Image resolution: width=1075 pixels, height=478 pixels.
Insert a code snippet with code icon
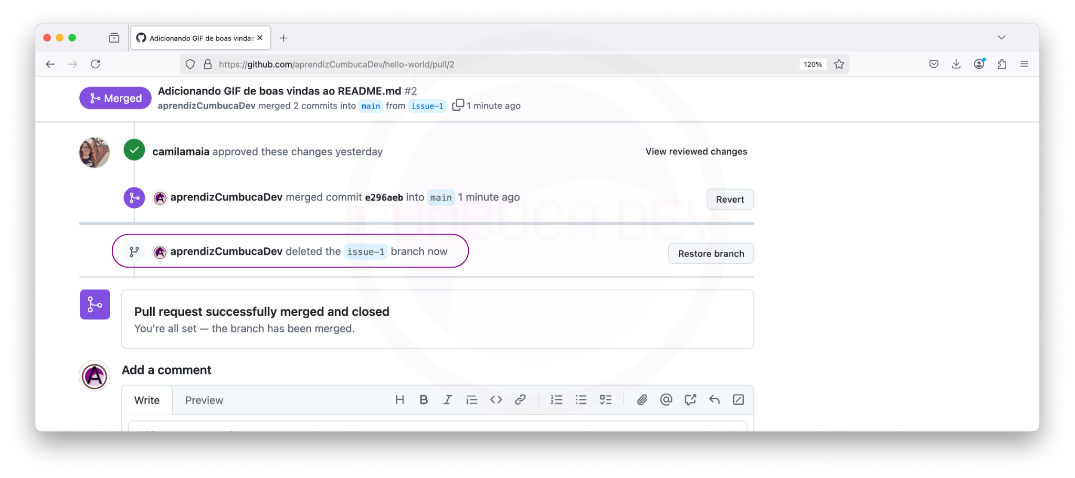pos(496,400)
